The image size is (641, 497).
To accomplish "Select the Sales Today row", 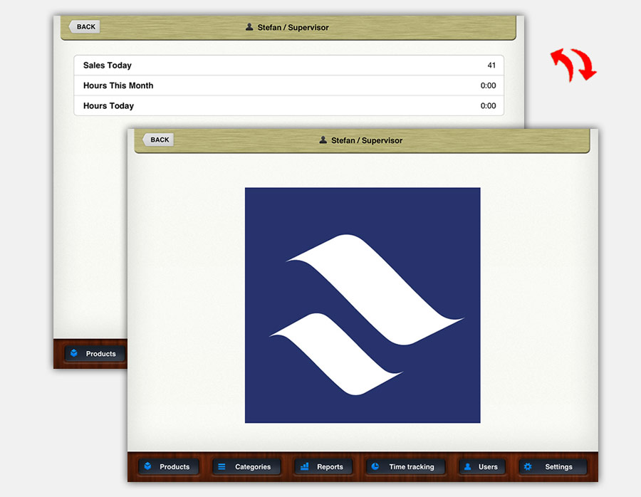I will pyautogui.click(x=288, y=66).
